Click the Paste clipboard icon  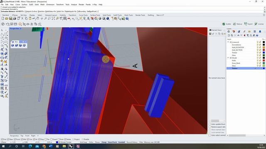(30, 19)
